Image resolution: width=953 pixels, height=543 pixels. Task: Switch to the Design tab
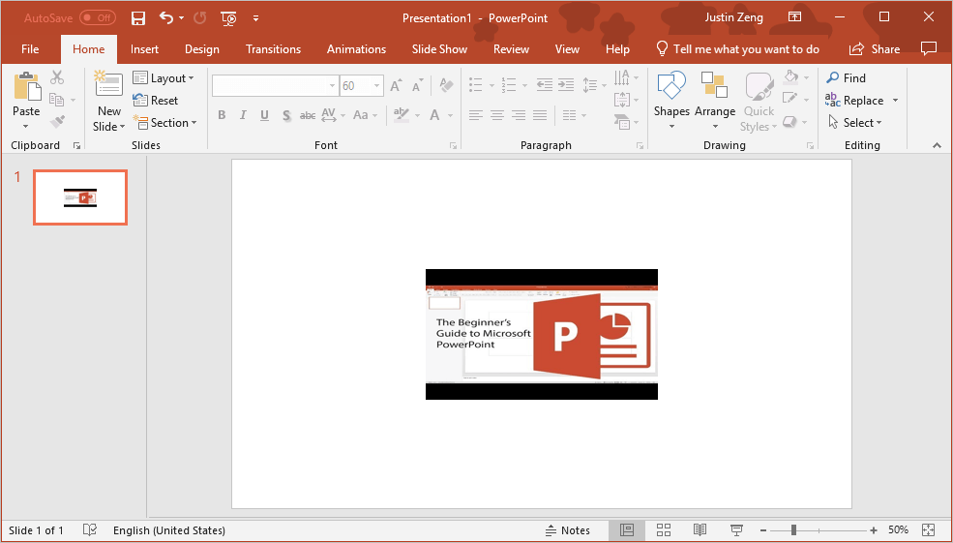coord(201,49)
